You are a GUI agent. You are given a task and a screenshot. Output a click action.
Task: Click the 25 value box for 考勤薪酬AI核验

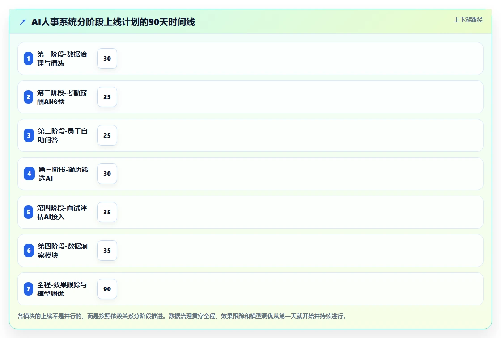pyautogui.click(x=107, y=97)
